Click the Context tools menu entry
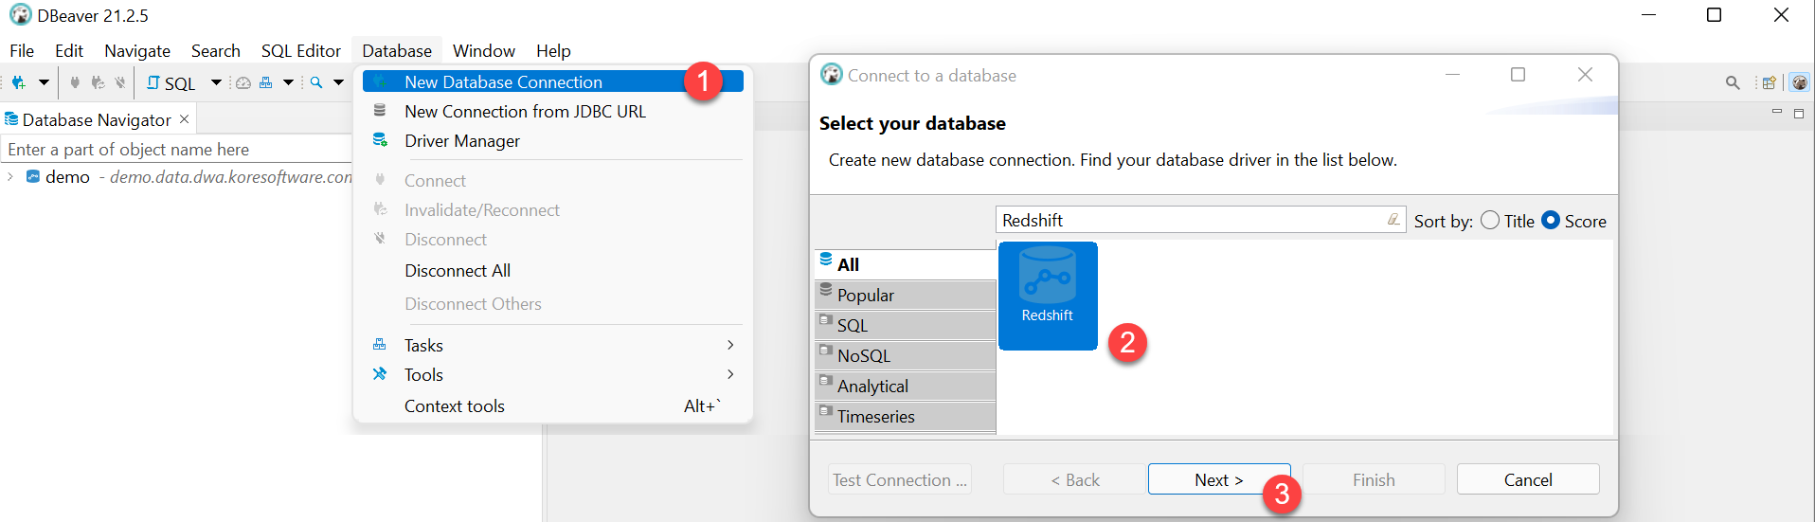The image size is (1815, 522). pyautogui.click(x=553, y=406)
